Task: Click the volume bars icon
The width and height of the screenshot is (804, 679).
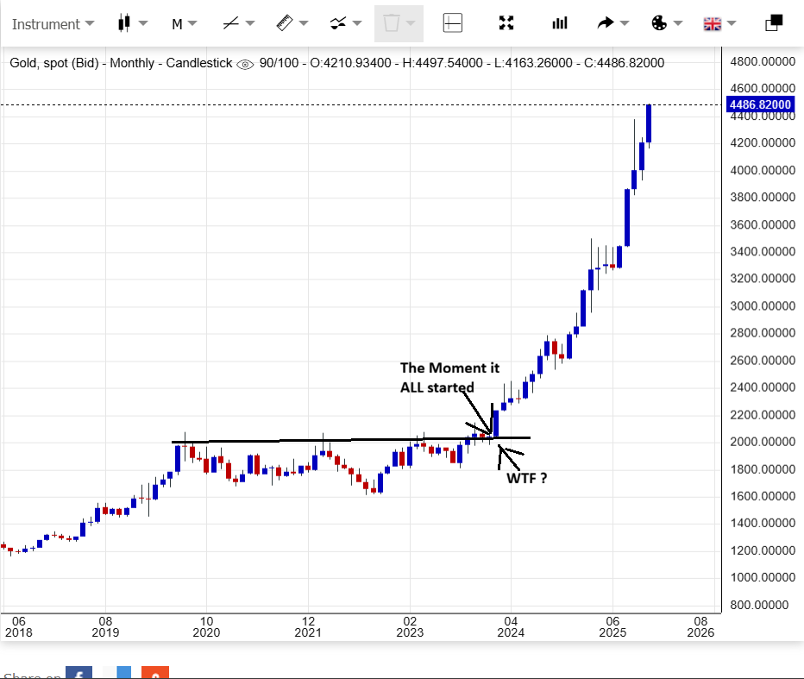Action: [x=560, y=23]
